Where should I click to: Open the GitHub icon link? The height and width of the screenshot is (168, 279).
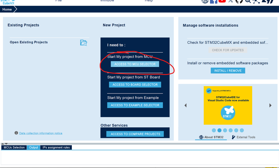tap(239, 1)
